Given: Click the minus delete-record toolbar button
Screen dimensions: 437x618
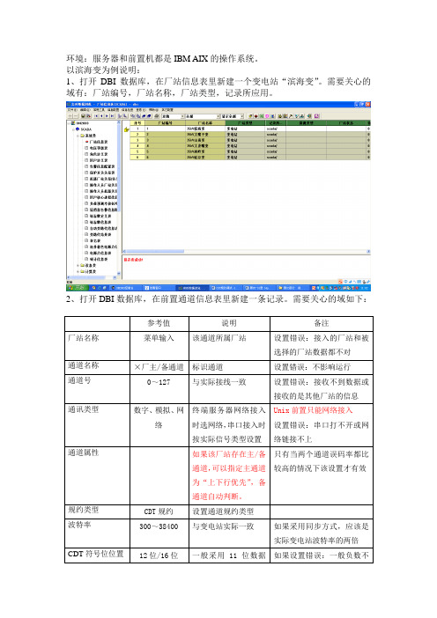Looking at the screenshot, I should pyautogui.click(x=76, y=116).
